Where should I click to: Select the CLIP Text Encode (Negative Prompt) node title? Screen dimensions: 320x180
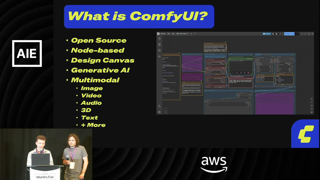(237, 77)
